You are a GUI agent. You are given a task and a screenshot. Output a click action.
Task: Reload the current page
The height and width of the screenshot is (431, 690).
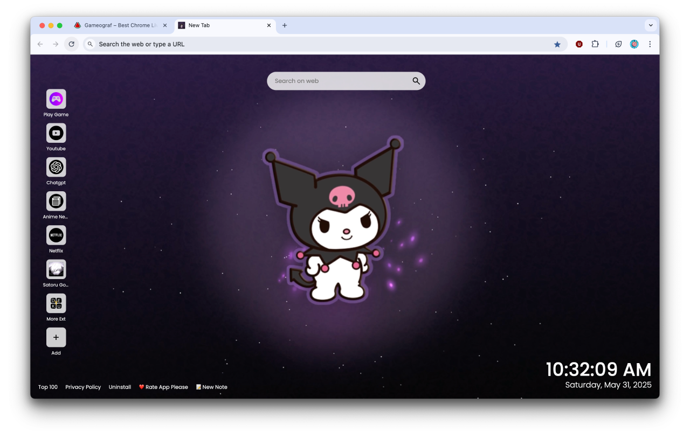[x=72, y=44]
